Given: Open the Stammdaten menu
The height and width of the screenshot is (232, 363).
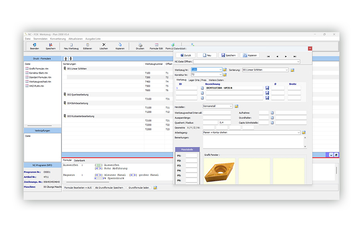Looking at the screenshot, I should pos(40,39).
